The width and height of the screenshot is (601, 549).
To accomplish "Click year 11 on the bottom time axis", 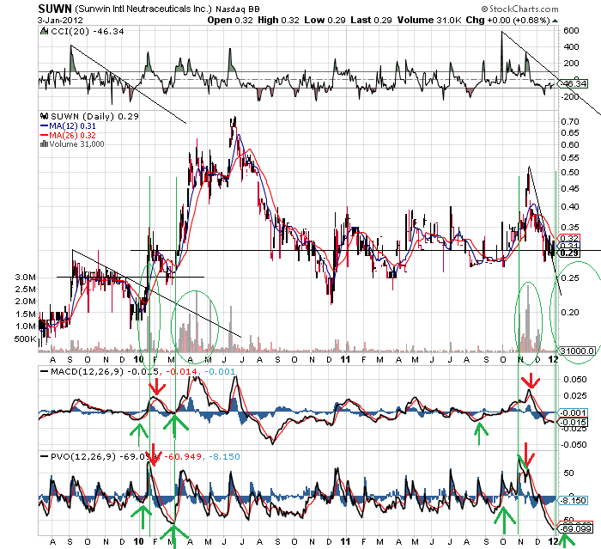I will 346,542.
